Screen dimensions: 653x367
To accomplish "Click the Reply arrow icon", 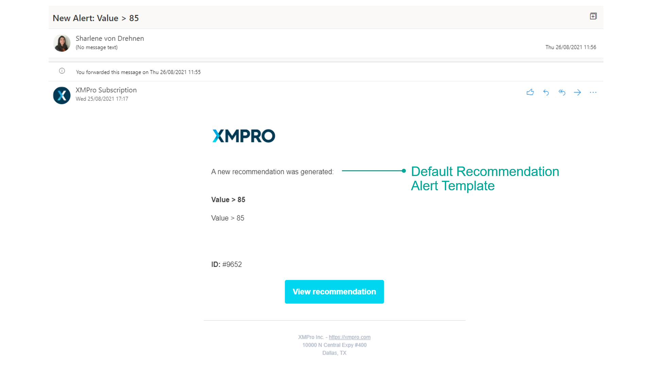I will (x=546, y=92).
